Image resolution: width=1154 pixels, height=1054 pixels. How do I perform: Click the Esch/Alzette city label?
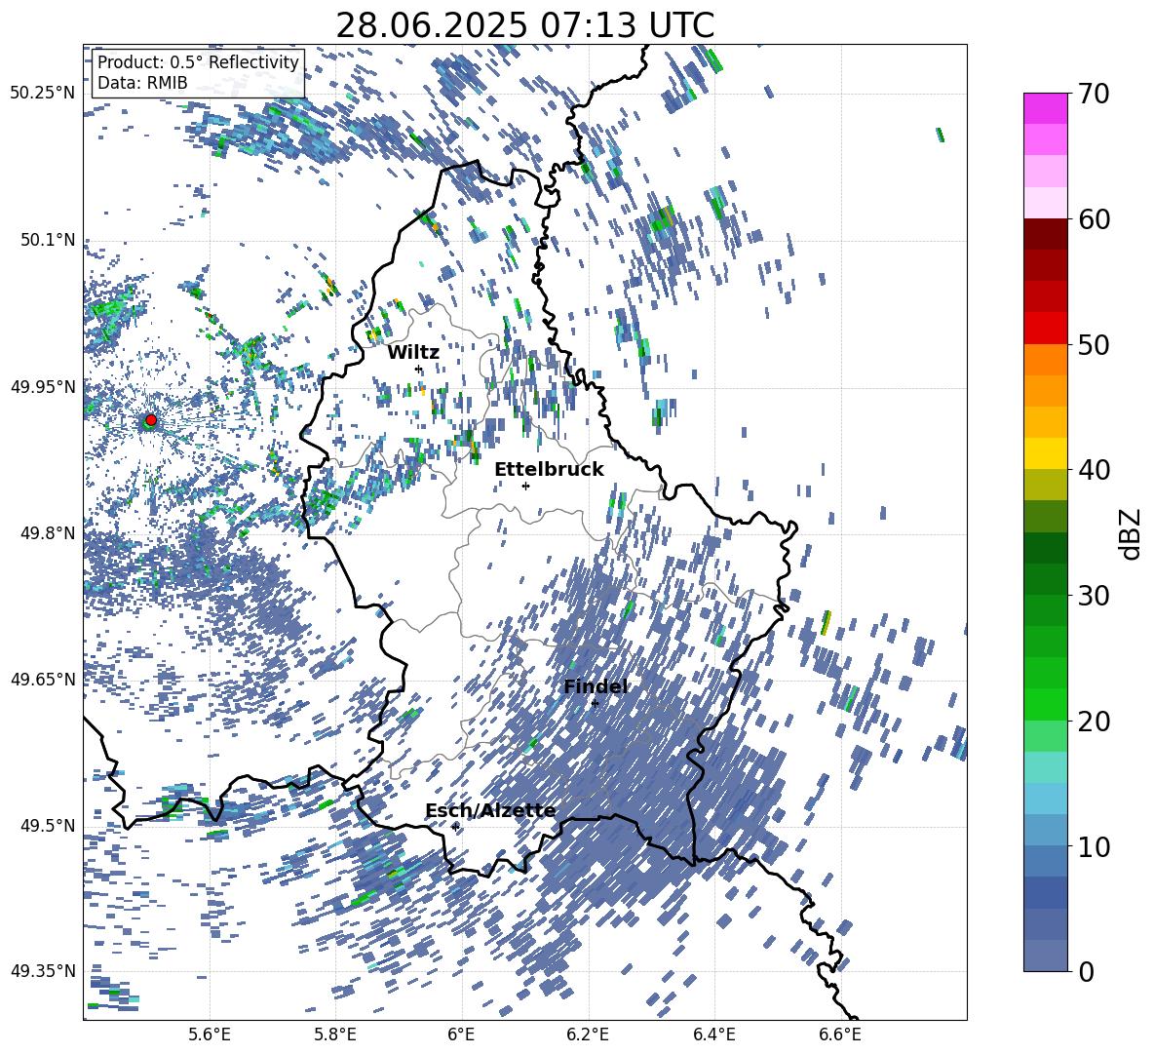491,811
